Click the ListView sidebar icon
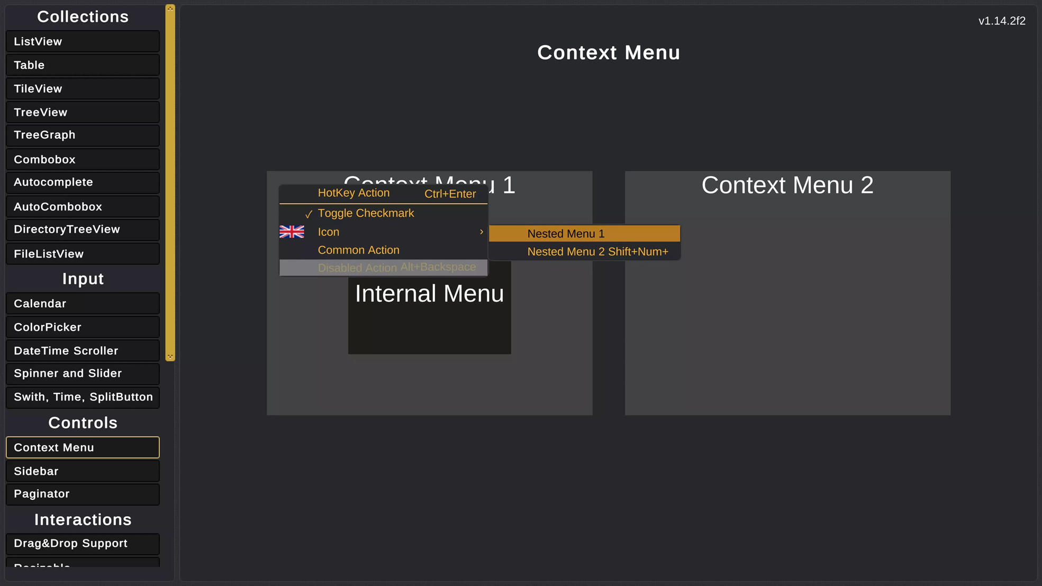Screen dimensions: 1042x586 click(x=83, y=41)
